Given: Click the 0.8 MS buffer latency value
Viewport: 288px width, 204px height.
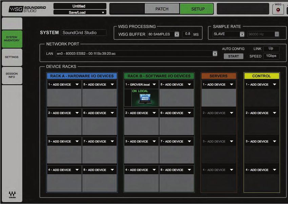Looking at the screenshot, I should click(x=187, y=34).
